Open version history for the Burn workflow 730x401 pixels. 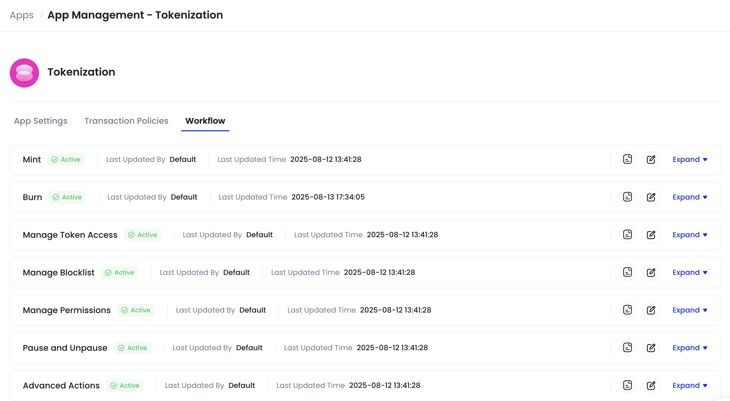pos(628,197)
